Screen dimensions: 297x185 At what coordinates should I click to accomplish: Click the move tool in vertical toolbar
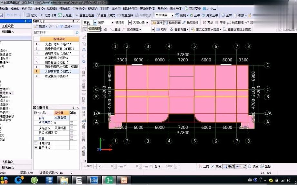click(84, 56)
